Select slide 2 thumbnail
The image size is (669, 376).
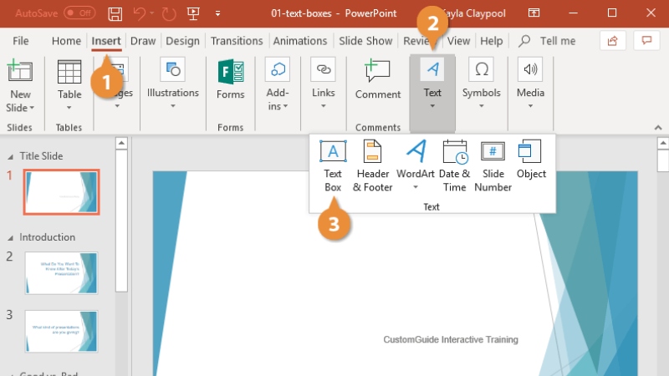pos(61,273)
